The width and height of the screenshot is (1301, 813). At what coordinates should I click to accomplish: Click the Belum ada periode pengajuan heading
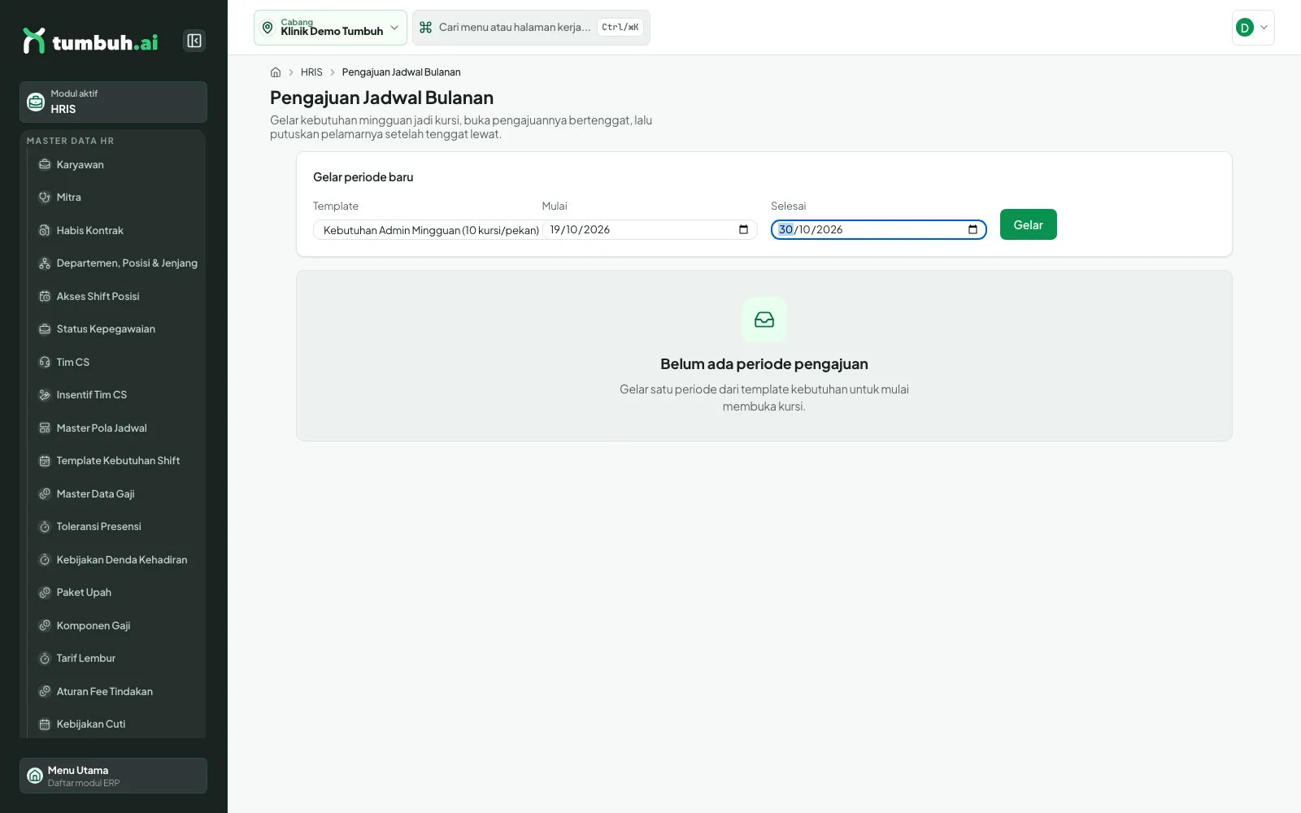click(x=764, y=364)
